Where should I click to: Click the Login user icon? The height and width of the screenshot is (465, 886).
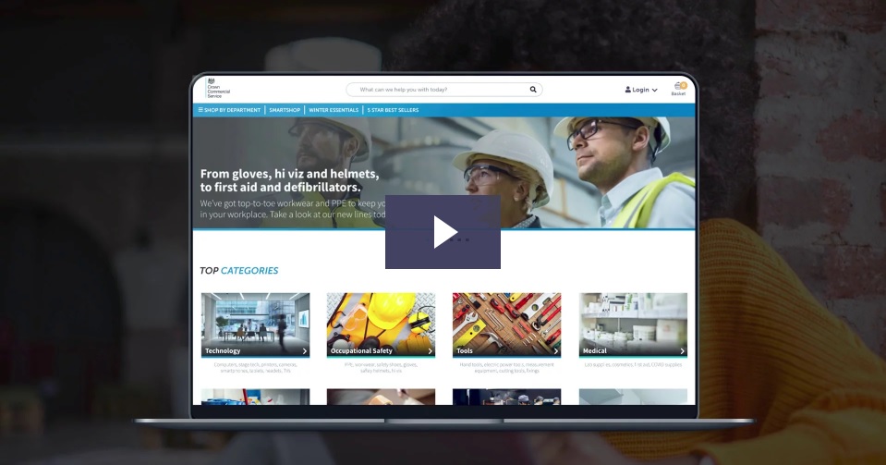(x=628, y=90)
